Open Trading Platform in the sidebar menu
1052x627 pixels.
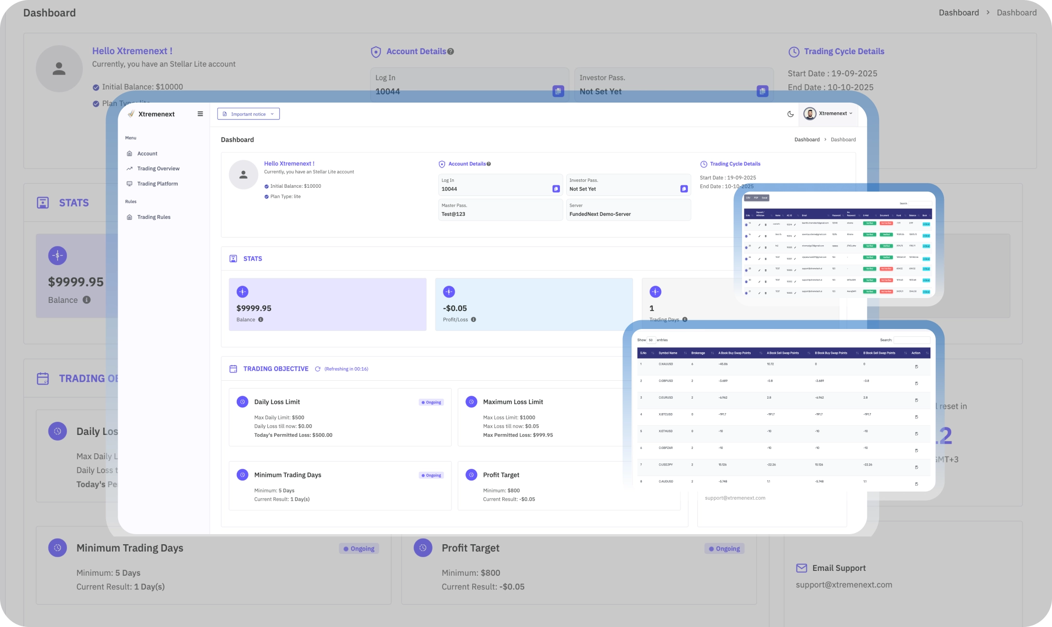click(x=157, y=184)
